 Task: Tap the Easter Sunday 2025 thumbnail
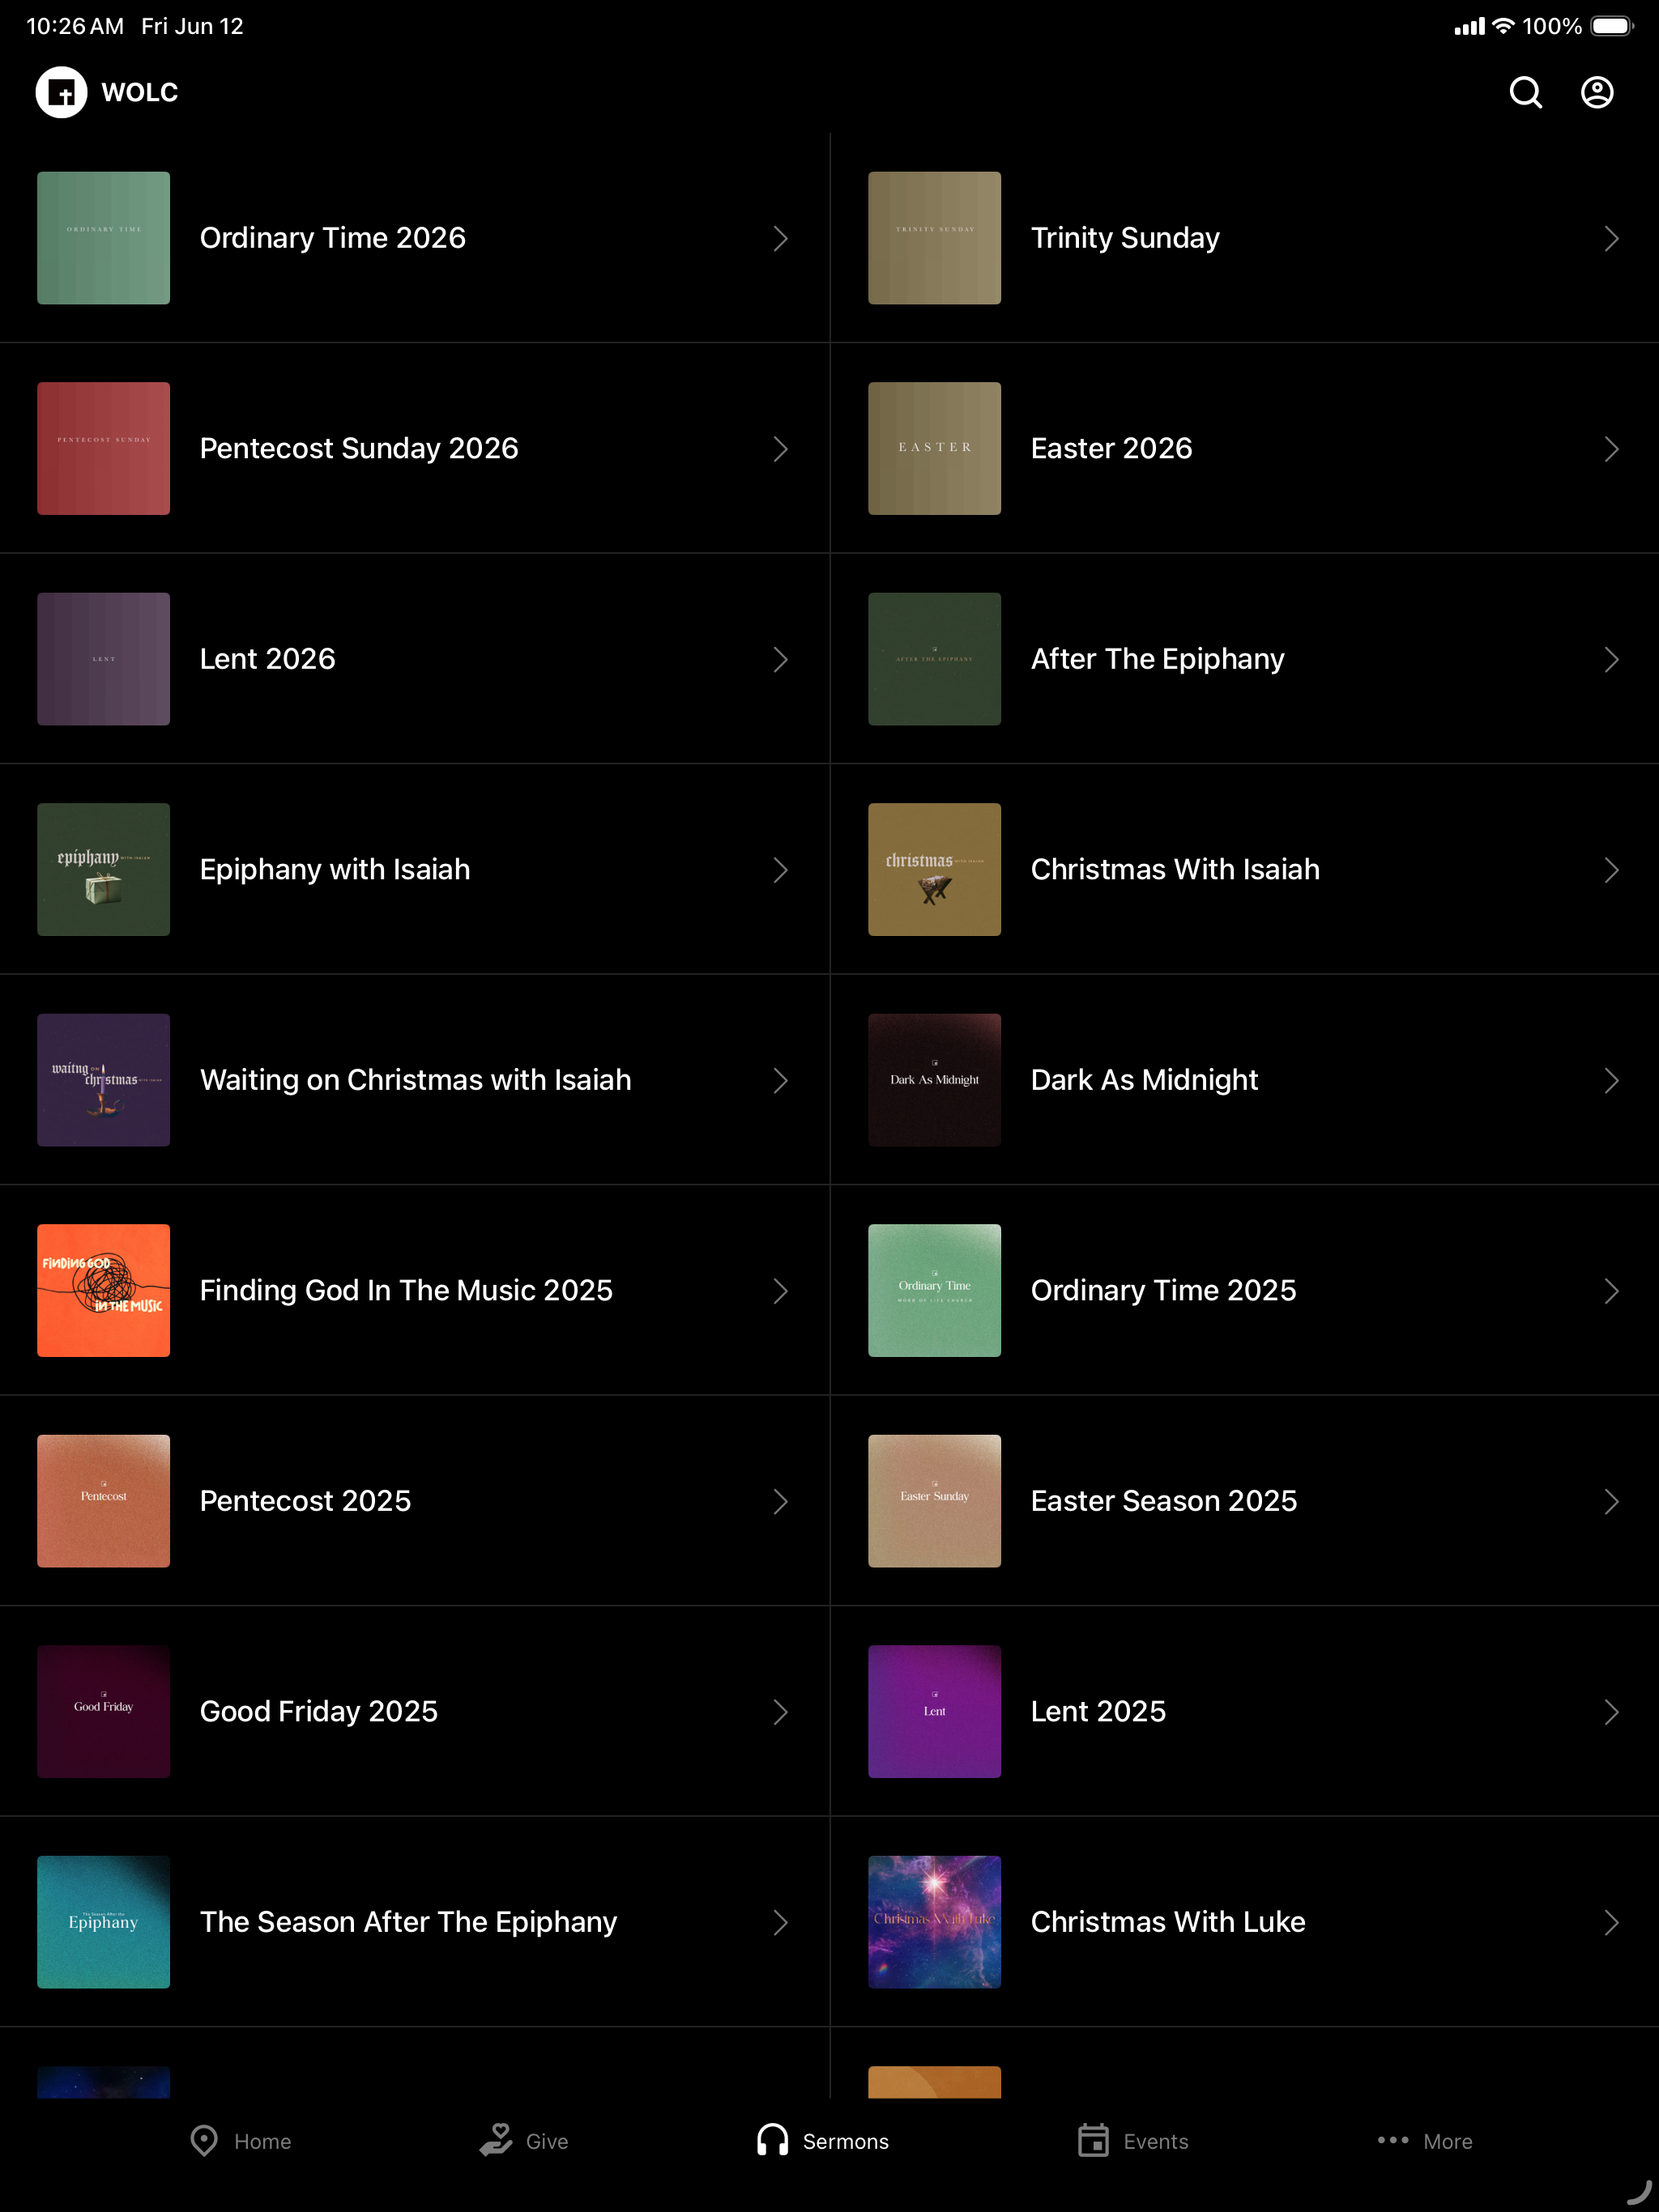935,1501
